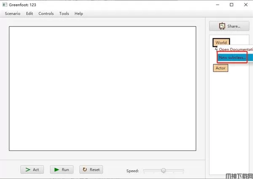
Task: Open the Tools menu
Action: [x=64, y=13]
